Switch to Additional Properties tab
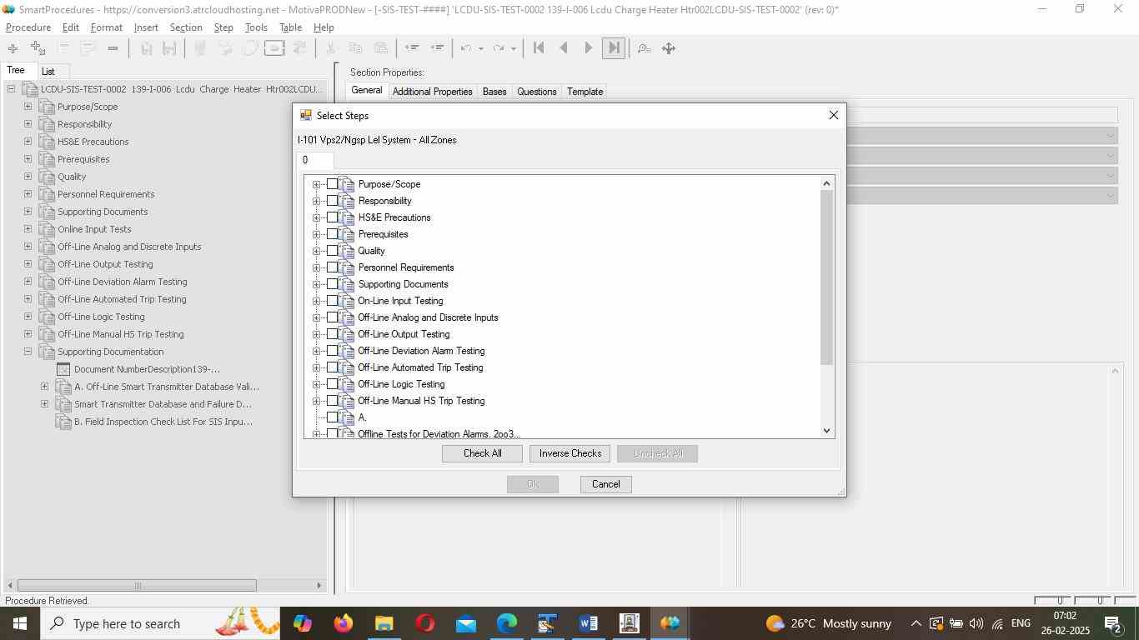The height and width of the screenshot is (640, 1139). coord(432,92)
